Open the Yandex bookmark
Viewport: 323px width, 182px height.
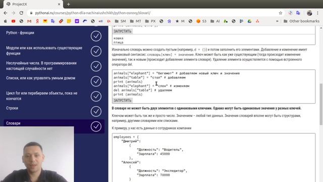click(x=37, y=21)
